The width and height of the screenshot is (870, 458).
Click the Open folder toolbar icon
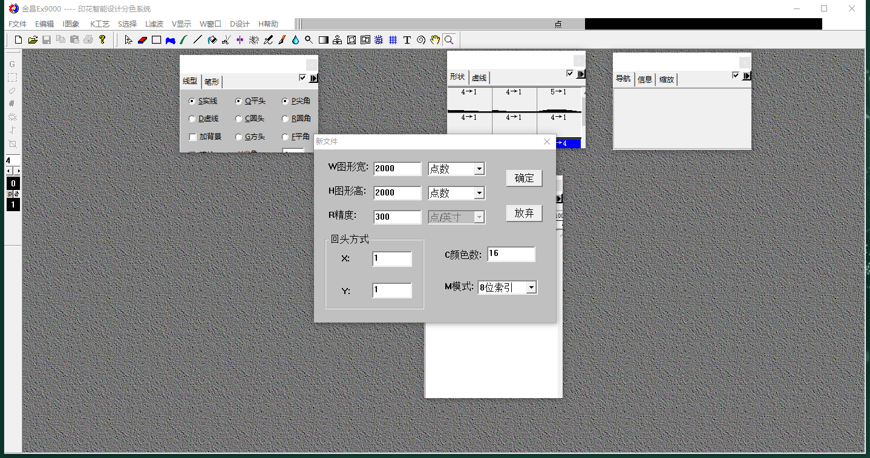click(33, 40)
